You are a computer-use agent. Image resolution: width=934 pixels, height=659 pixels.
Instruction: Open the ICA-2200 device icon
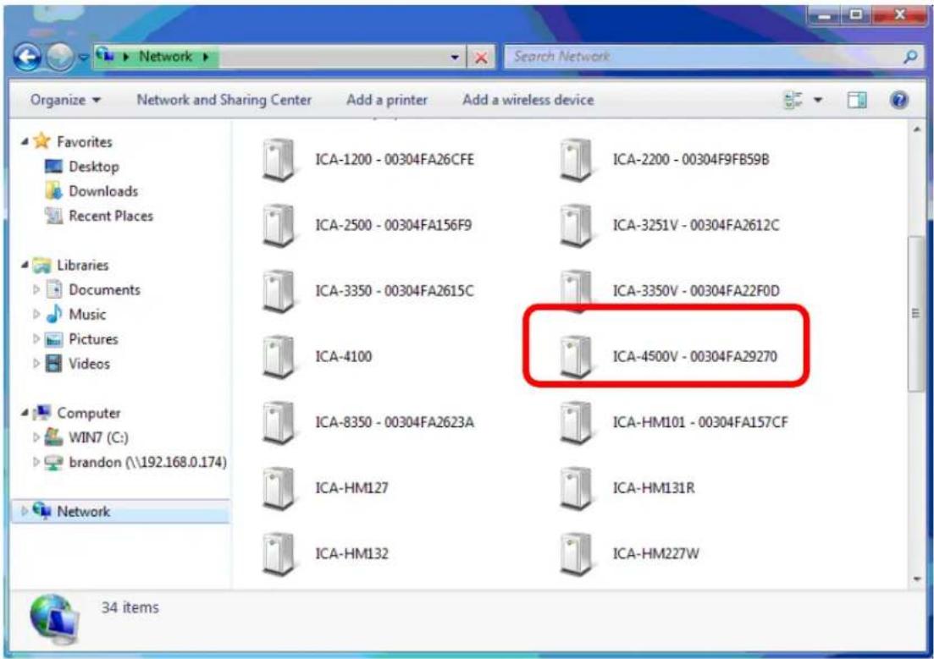576,160
